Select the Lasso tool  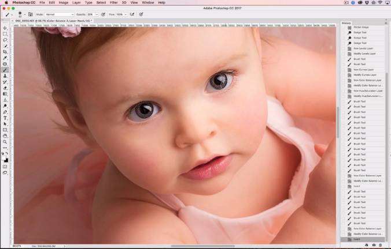(5, 40)
